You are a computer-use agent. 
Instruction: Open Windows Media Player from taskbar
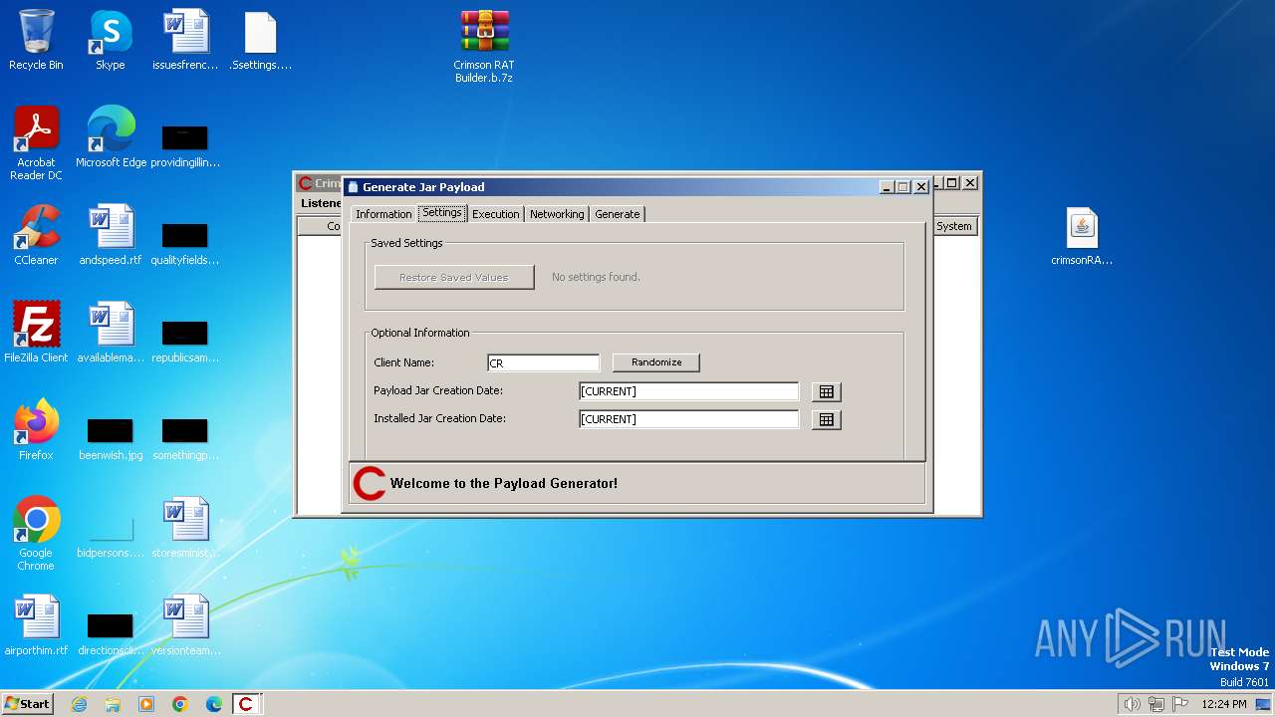(x=146, y=704)
